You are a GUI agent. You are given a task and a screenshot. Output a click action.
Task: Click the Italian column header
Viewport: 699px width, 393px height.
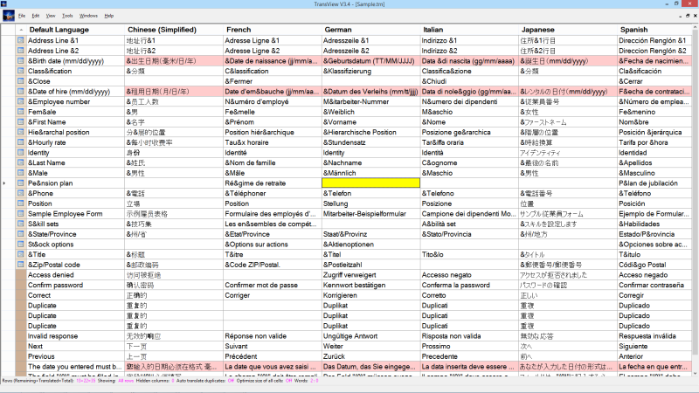469,30
